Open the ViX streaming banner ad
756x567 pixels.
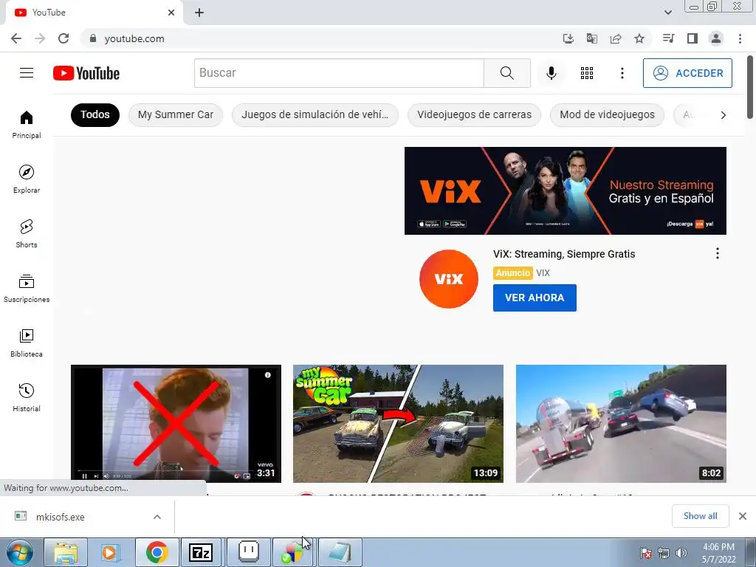coord(565,191)
